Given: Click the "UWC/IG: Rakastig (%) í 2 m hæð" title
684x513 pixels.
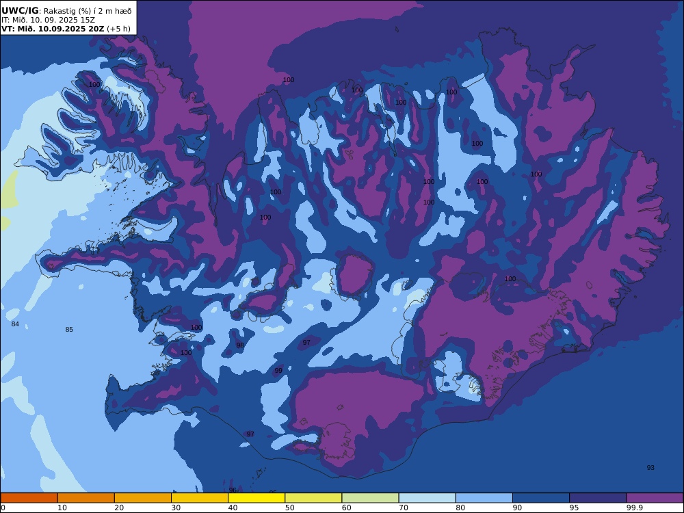Looking at the screenshot, I should [66, 11].
